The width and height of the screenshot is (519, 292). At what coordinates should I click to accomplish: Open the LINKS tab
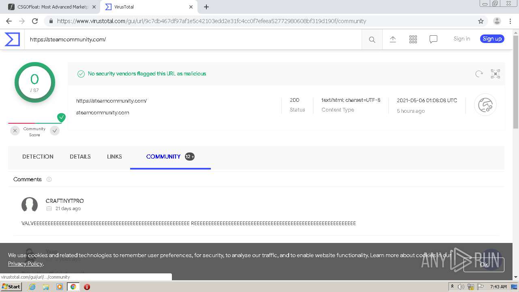pos(114,157)
